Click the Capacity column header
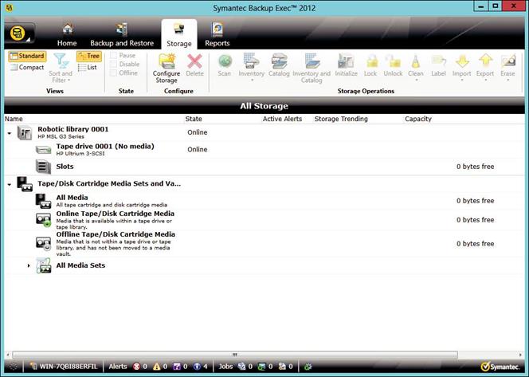529x377 pixels. coord(418,119)
